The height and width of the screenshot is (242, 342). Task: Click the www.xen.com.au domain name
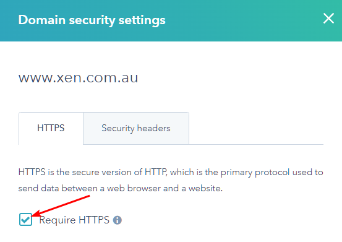(x=78, y=78)
